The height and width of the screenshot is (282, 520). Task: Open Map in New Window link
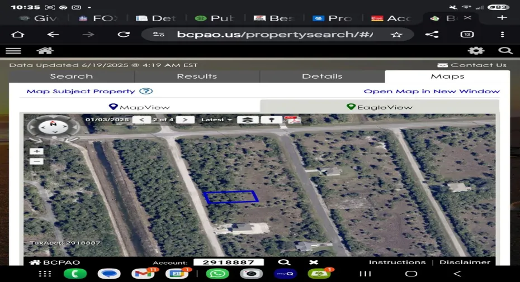click(x=431, y=91)
